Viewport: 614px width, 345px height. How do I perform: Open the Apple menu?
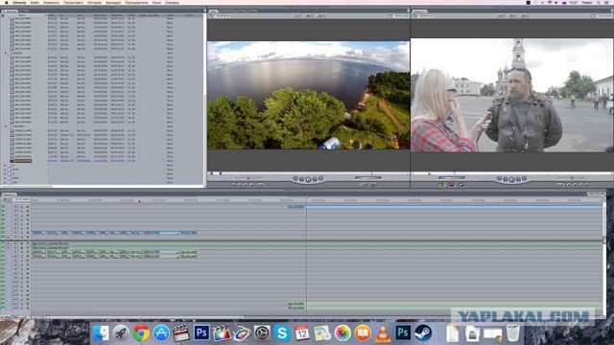pos(7,2)
